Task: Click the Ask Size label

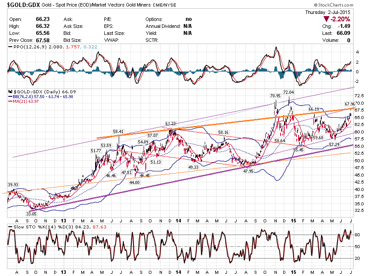Action: [x=73, y=26]
